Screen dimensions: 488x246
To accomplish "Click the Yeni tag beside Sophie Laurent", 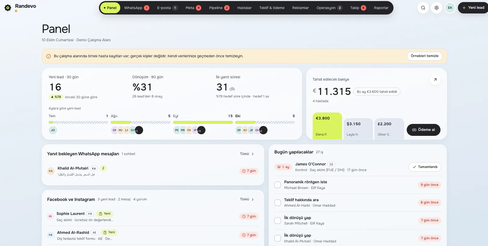I will click(x=105, y=214).
